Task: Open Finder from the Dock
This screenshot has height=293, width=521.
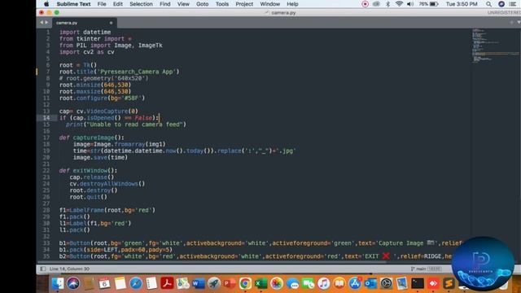Action: point(58,283)
